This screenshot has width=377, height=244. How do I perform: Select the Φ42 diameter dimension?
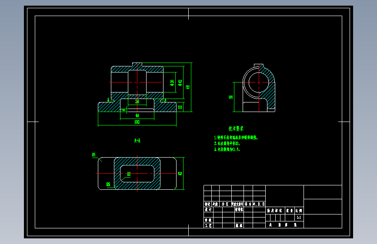point(180,83)
